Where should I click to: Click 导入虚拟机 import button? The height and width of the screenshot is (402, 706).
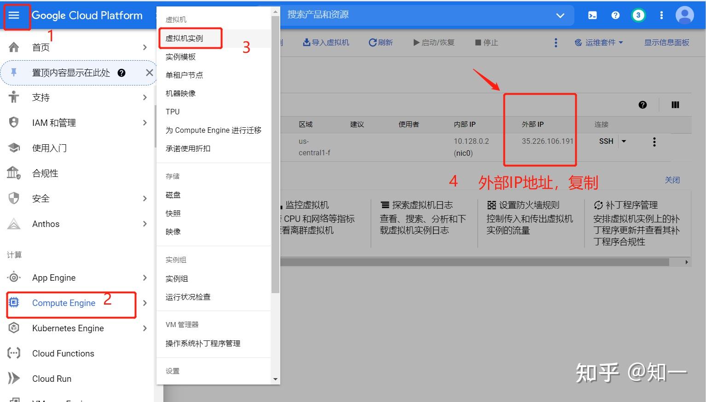pyautogui.click(x=326, y=43)
